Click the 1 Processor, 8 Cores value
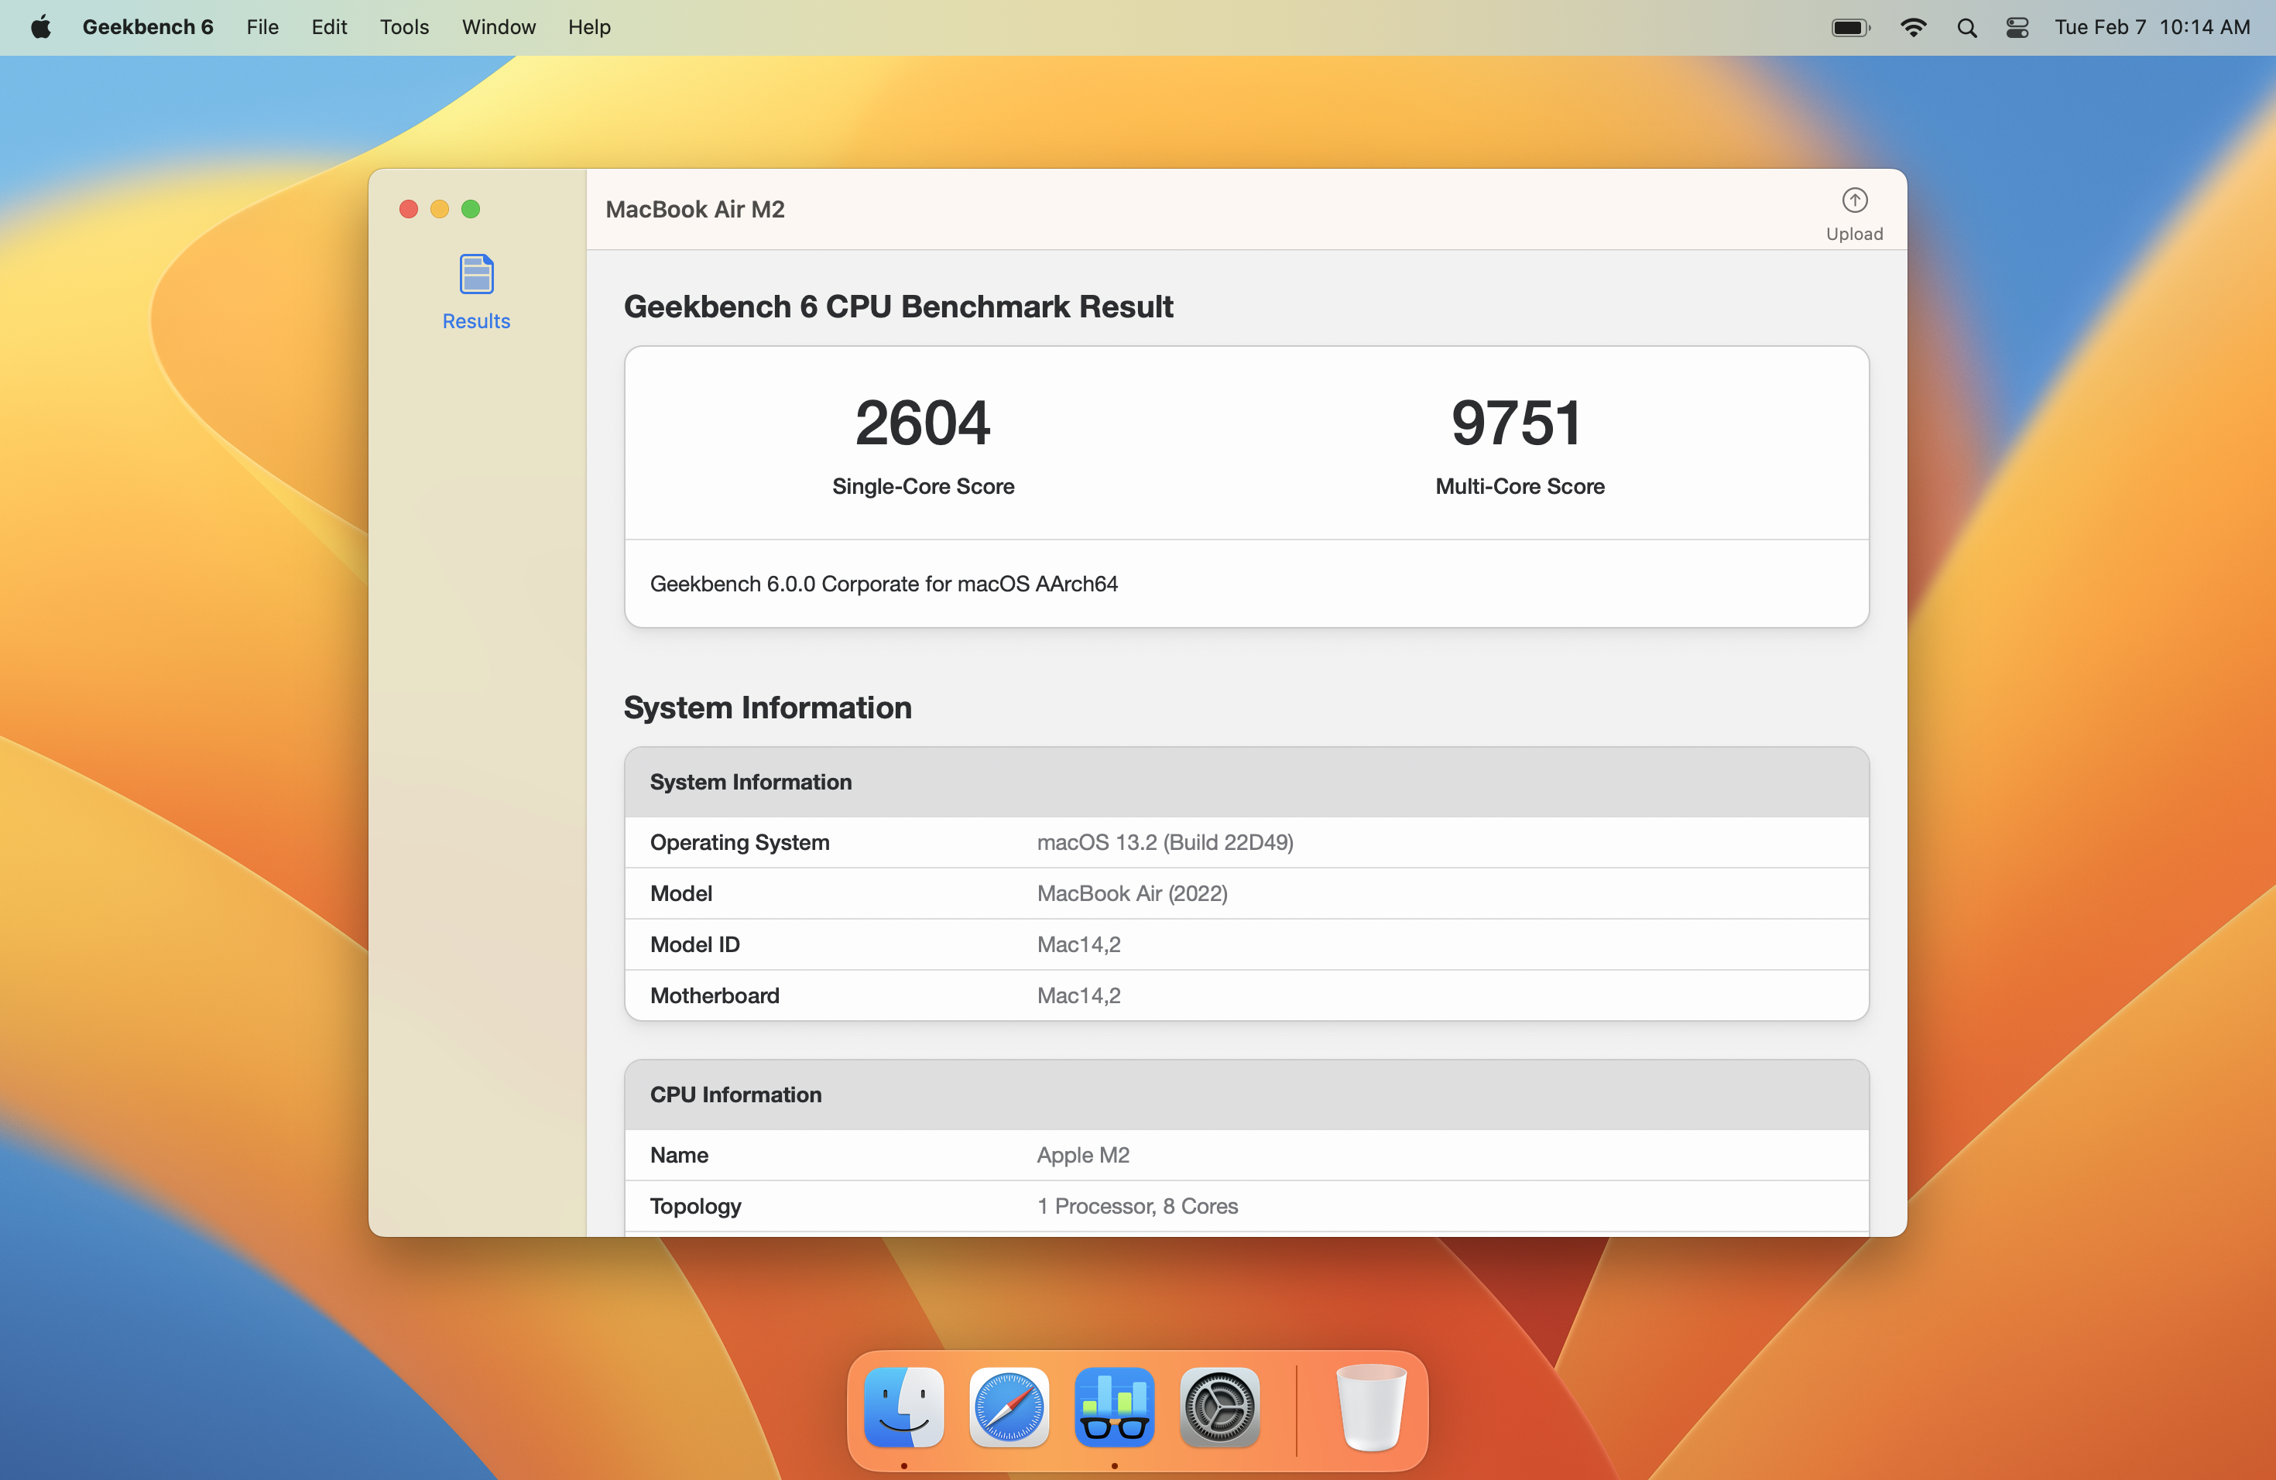This screenshot has height=1480, width=2276. [1137, 1206]
